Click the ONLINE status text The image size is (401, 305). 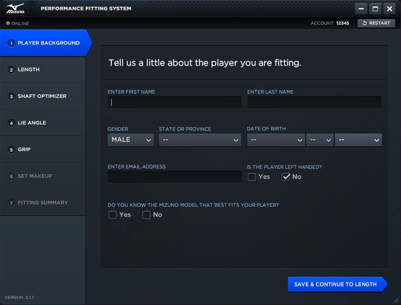[20, 24]
